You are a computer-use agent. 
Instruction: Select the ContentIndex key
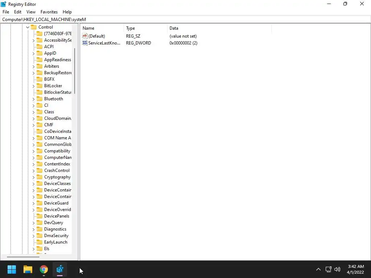pos(57,164)
